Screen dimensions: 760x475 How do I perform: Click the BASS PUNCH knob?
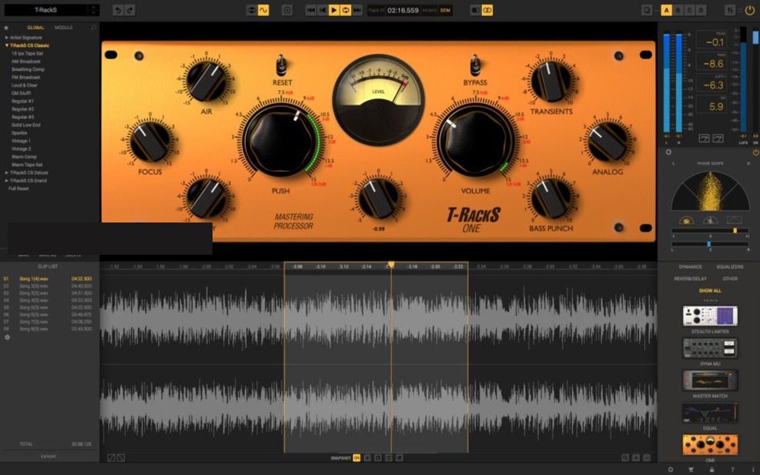551,198
